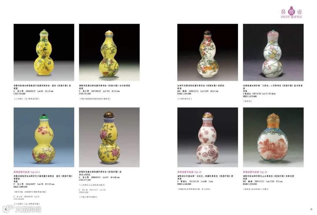View the yellow gourd bottle with green stopper on black

pyautogui.click(x=44, y=52)
